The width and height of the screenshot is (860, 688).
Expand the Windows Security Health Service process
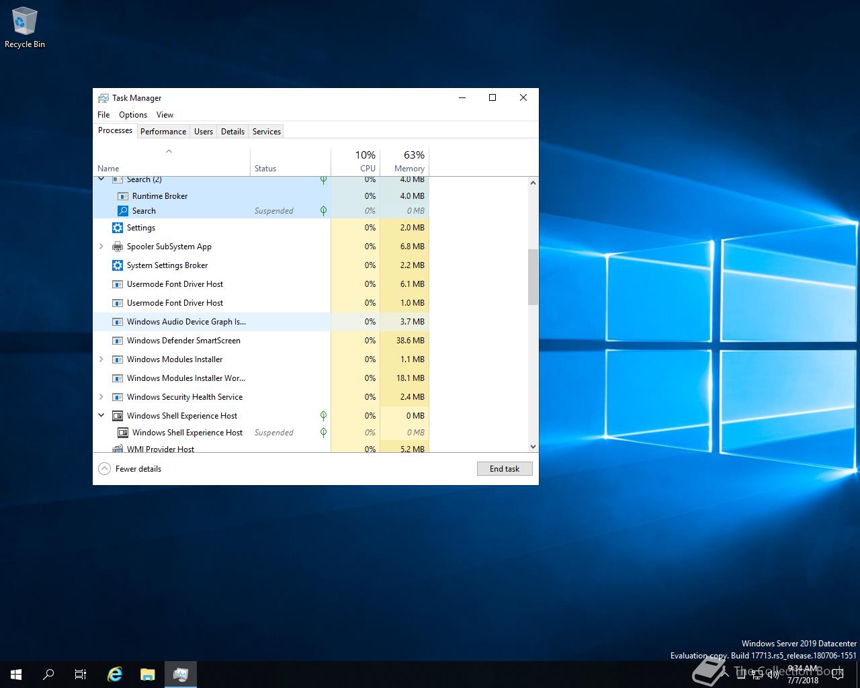coord(101,397)
